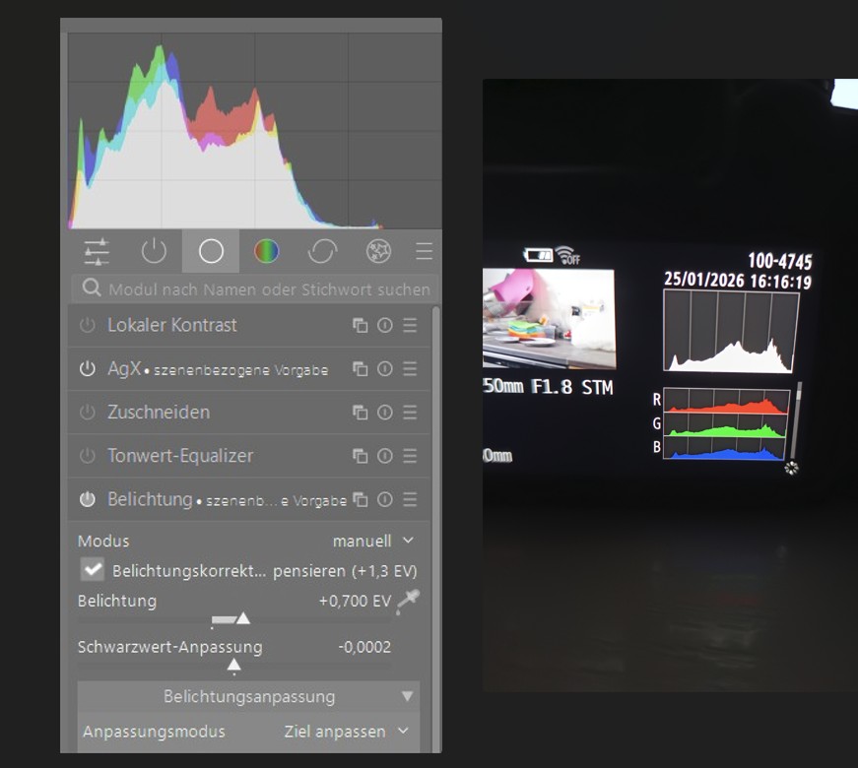The image size is (858, 768).
Task: Open the Zuschneiden presets menu
Action: [410, 414]
